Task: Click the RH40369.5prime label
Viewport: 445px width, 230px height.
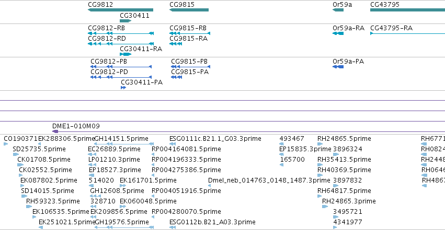Action: [344, 170]
